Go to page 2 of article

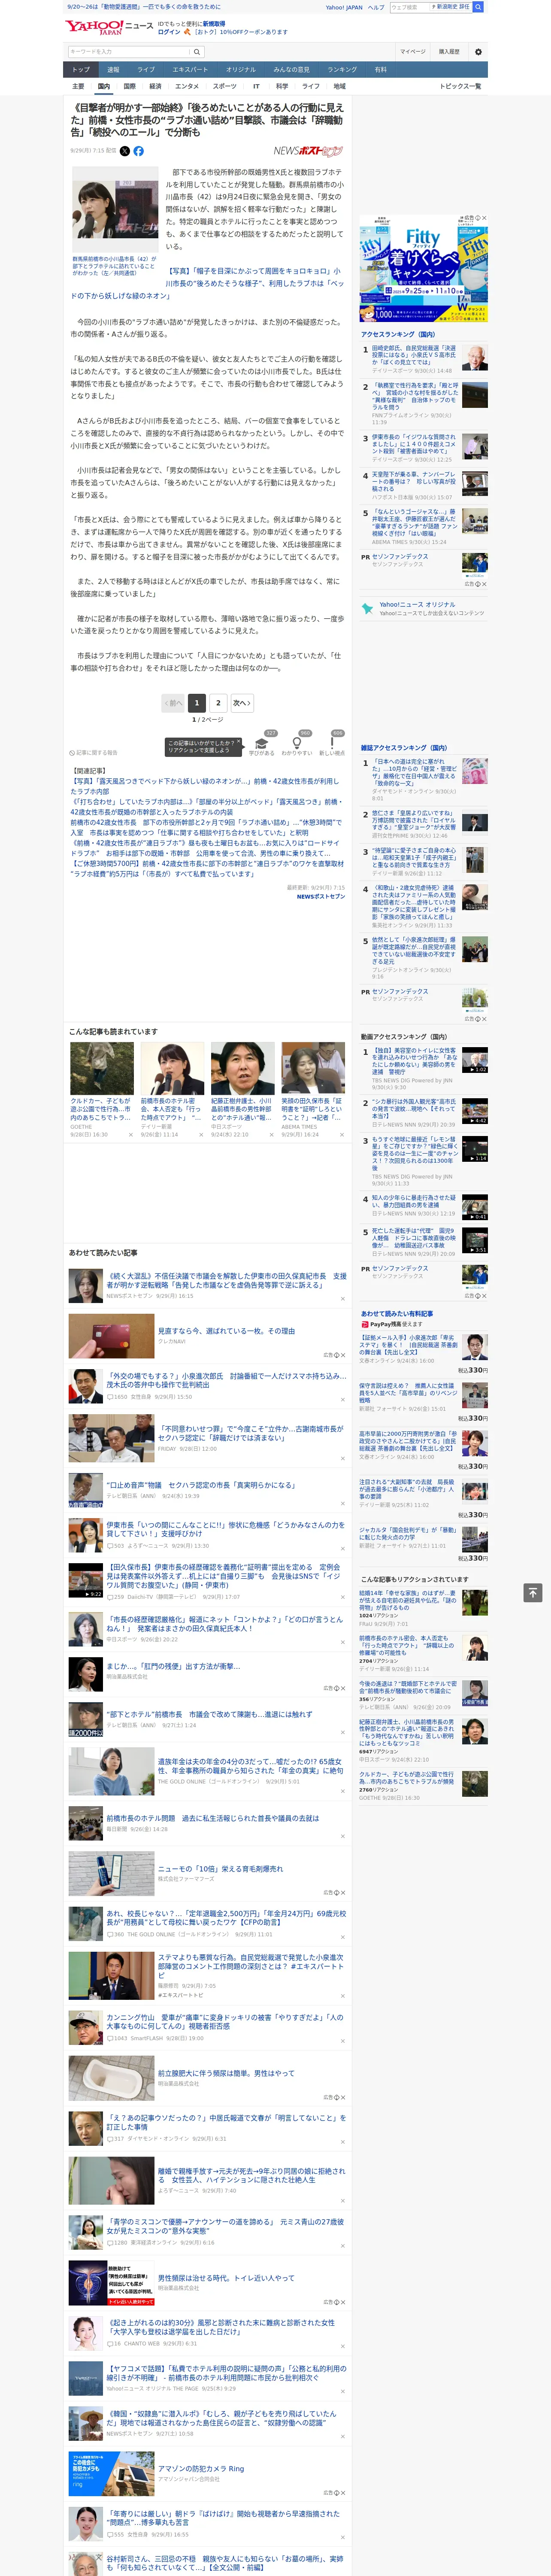[x=218, y=703]
